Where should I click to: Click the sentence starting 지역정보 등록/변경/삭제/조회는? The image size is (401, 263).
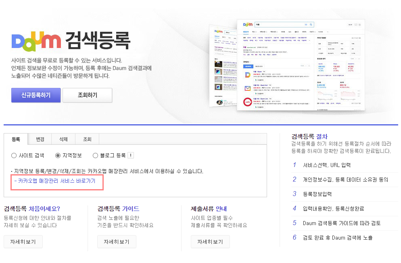tap(109, 171)
